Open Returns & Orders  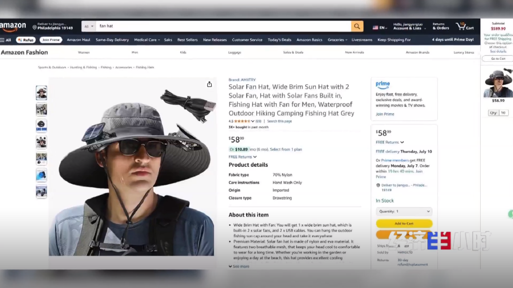coord(441,26)
